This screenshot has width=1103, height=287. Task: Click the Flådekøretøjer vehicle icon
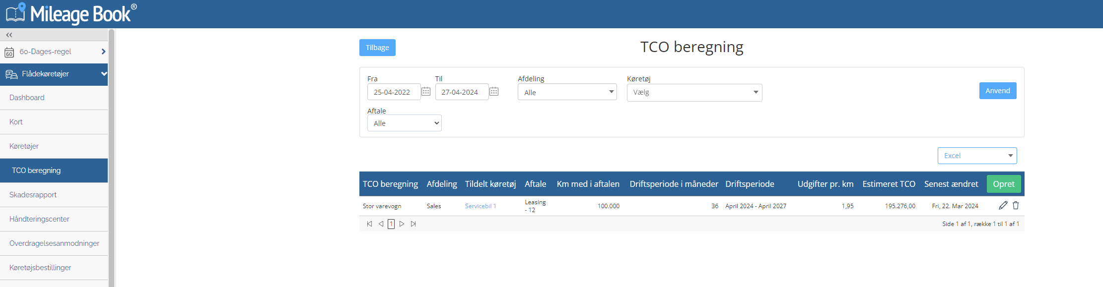[x=11, y=74]
